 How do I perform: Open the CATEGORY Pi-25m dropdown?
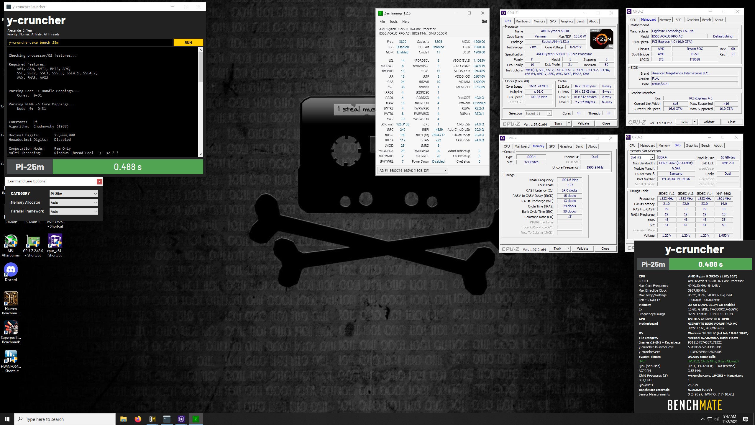[74, 194]
